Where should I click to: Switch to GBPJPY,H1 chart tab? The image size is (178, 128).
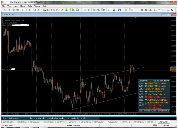(61, 122)
